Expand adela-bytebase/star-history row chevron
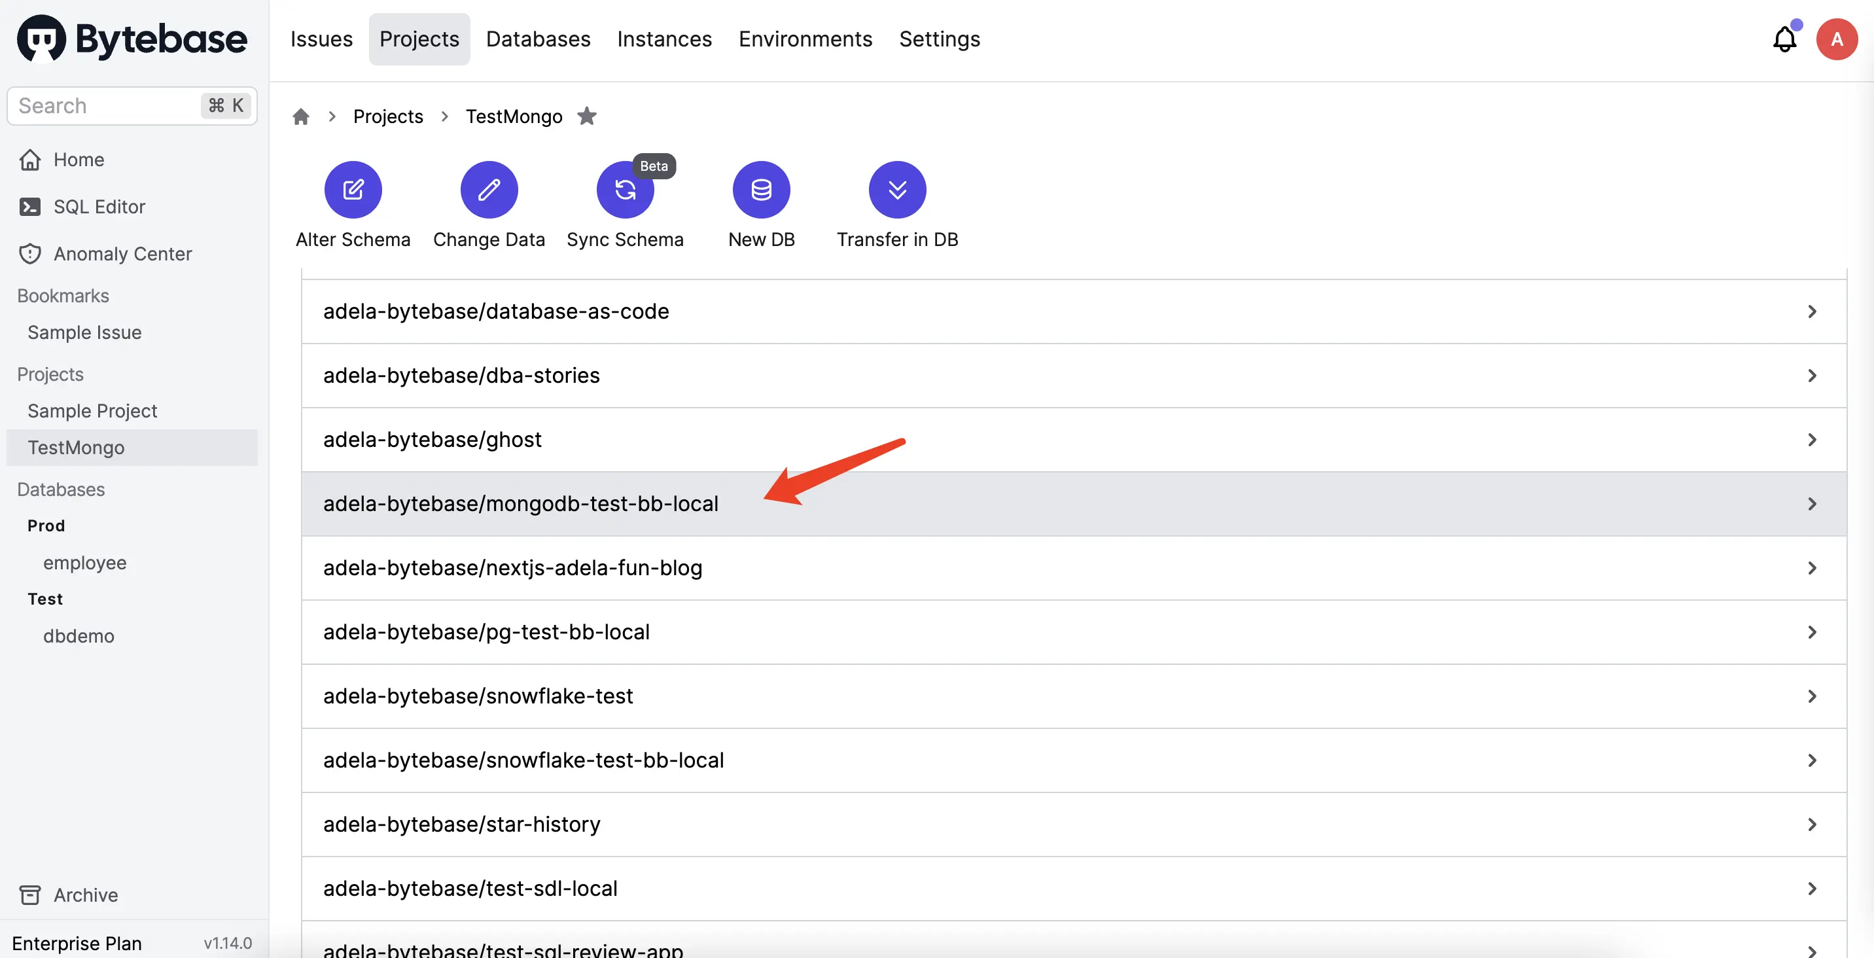 tap(1812, 825)
